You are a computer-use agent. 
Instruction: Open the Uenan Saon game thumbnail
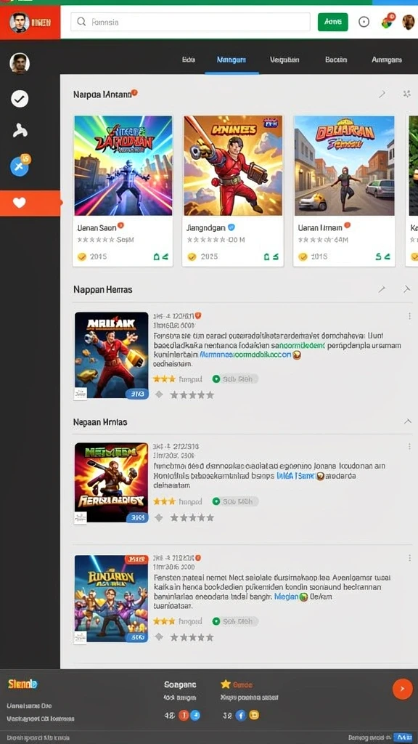click(123, 166)
